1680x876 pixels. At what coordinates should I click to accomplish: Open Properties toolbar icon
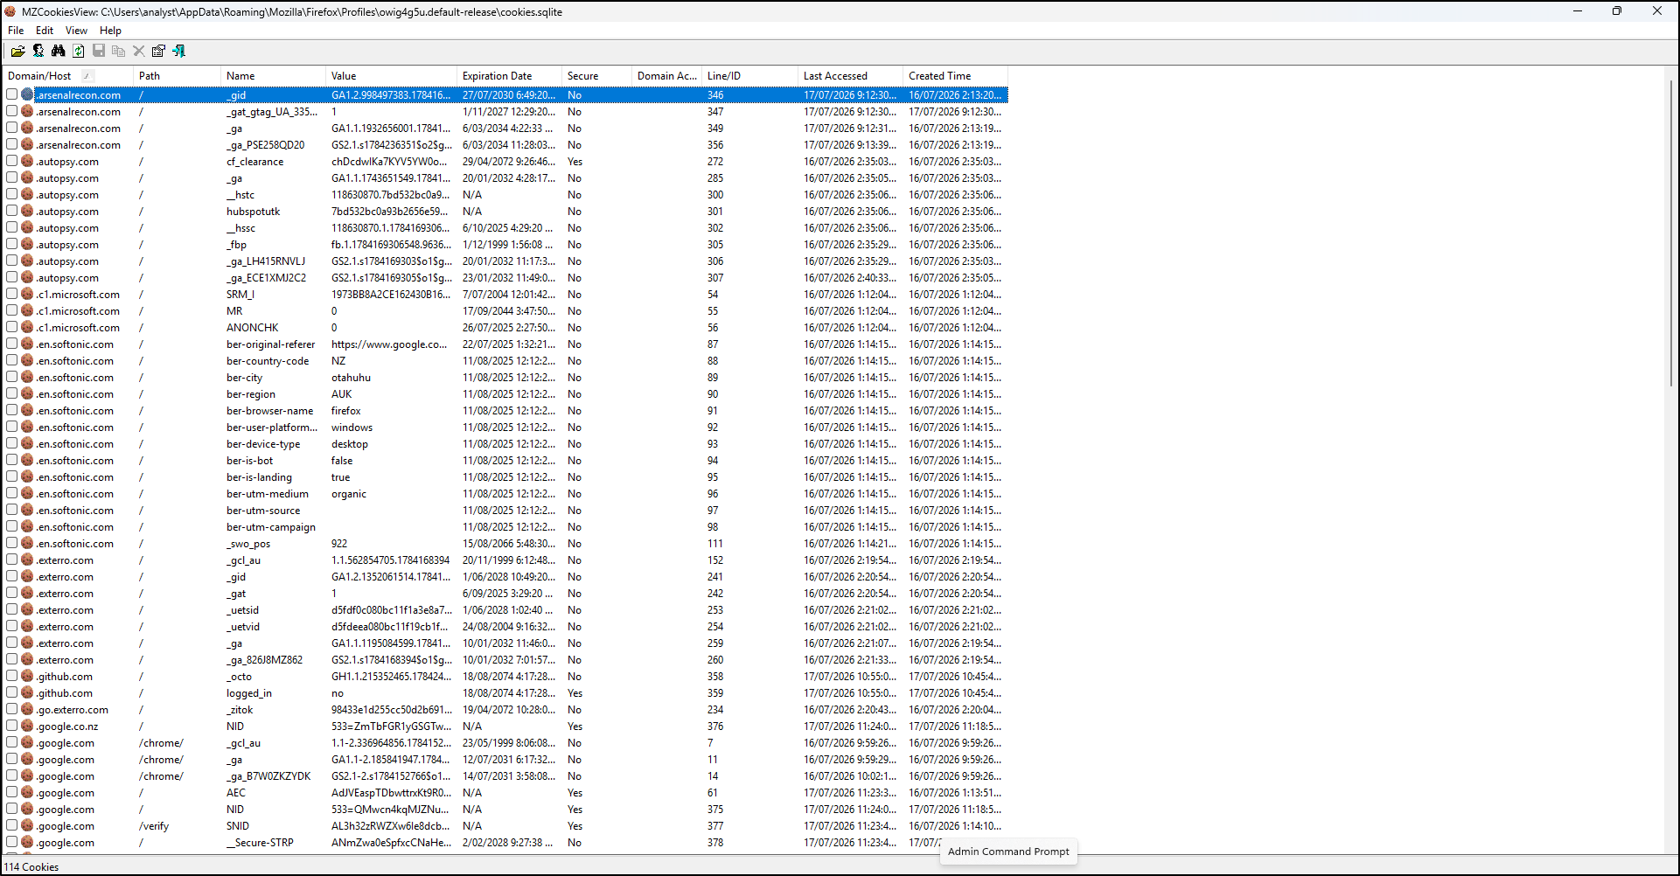(x=159, y=51)
